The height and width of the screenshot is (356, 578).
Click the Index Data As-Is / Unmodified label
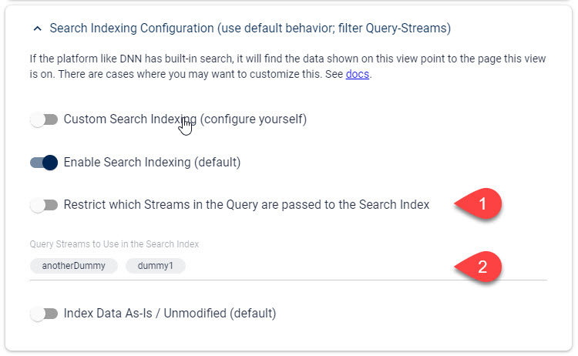point(170,314)
